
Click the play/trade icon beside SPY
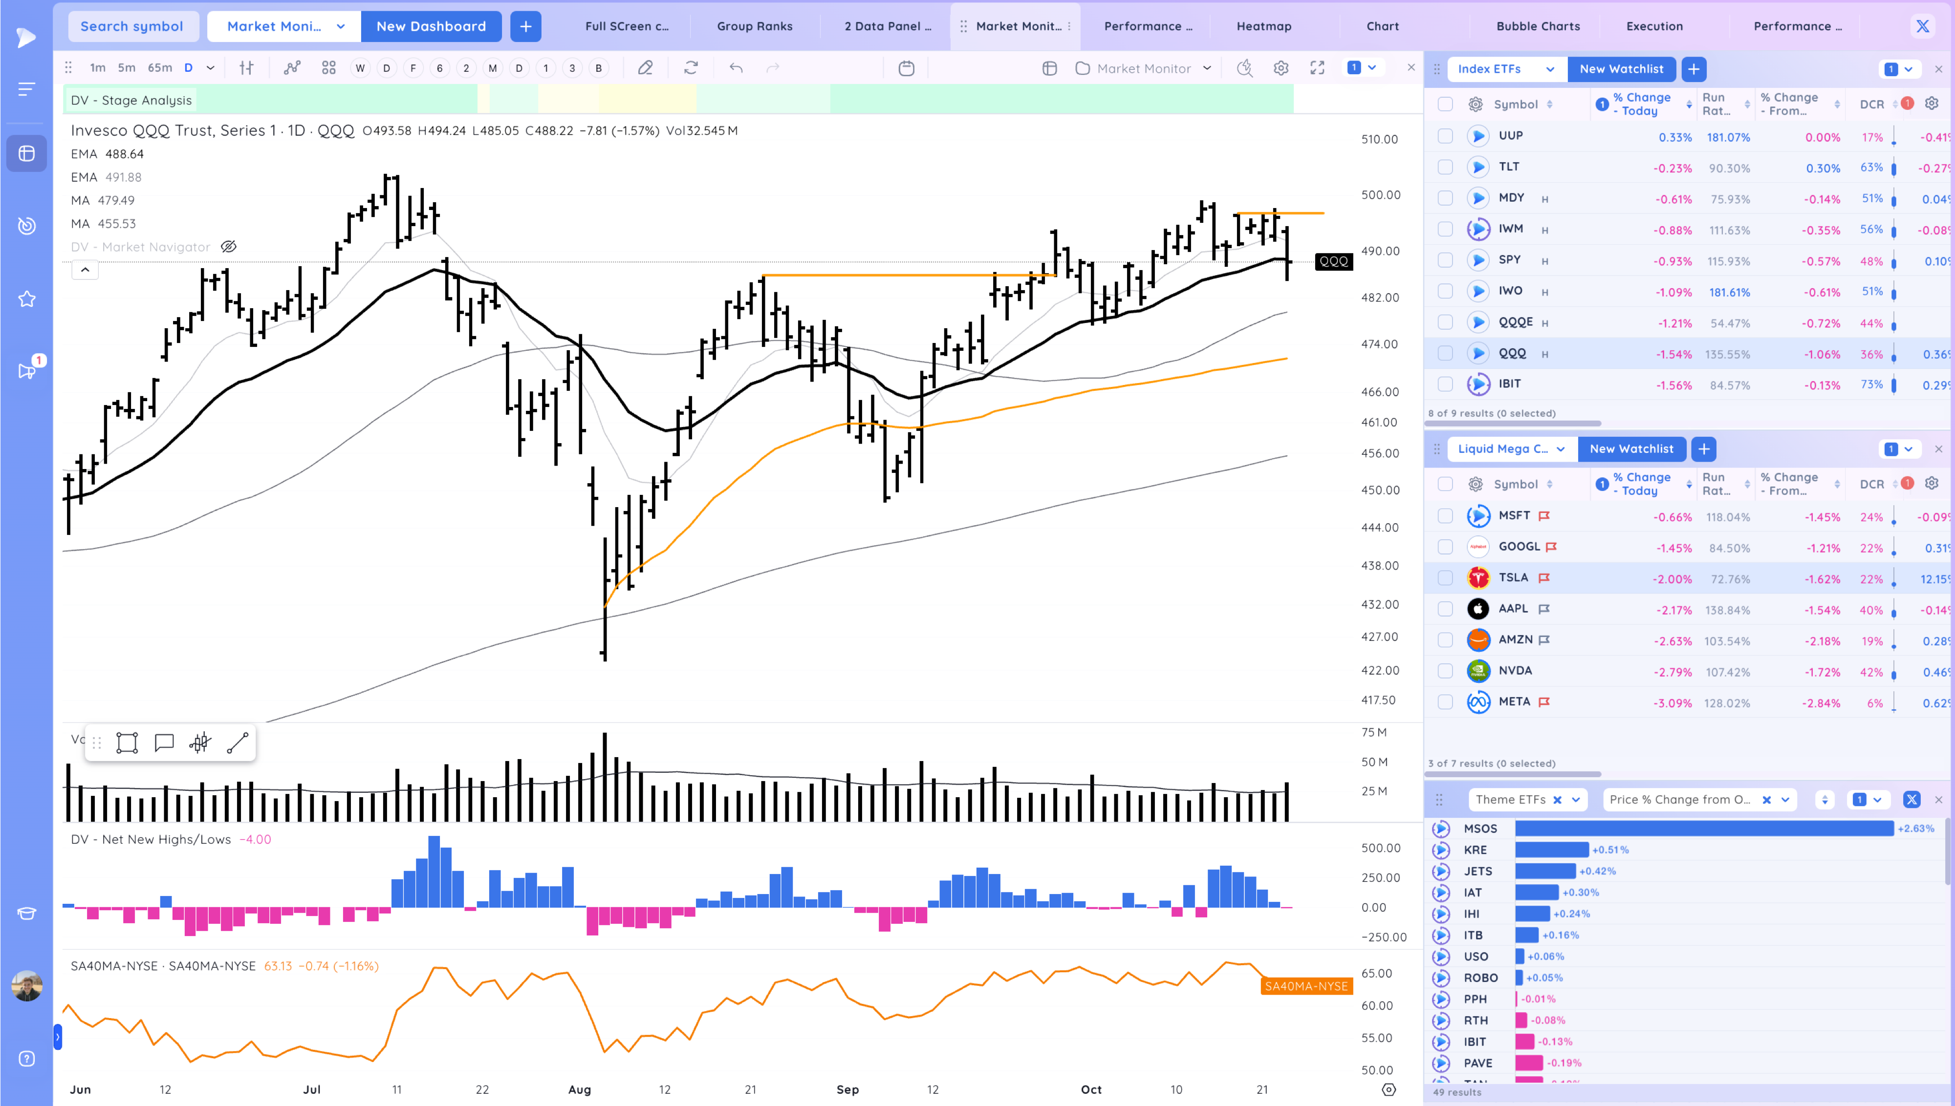point(1478,260)
